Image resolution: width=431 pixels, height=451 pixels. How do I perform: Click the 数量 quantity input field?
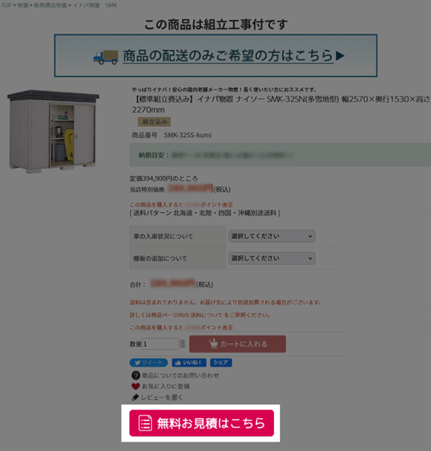pyautogui.click(x=160, y=344)
